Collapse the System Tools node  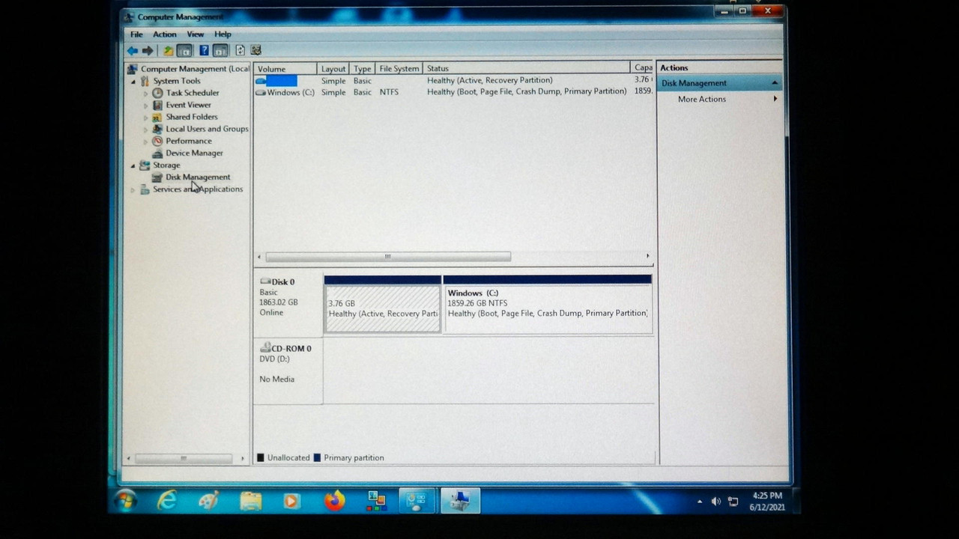point(133,81)
